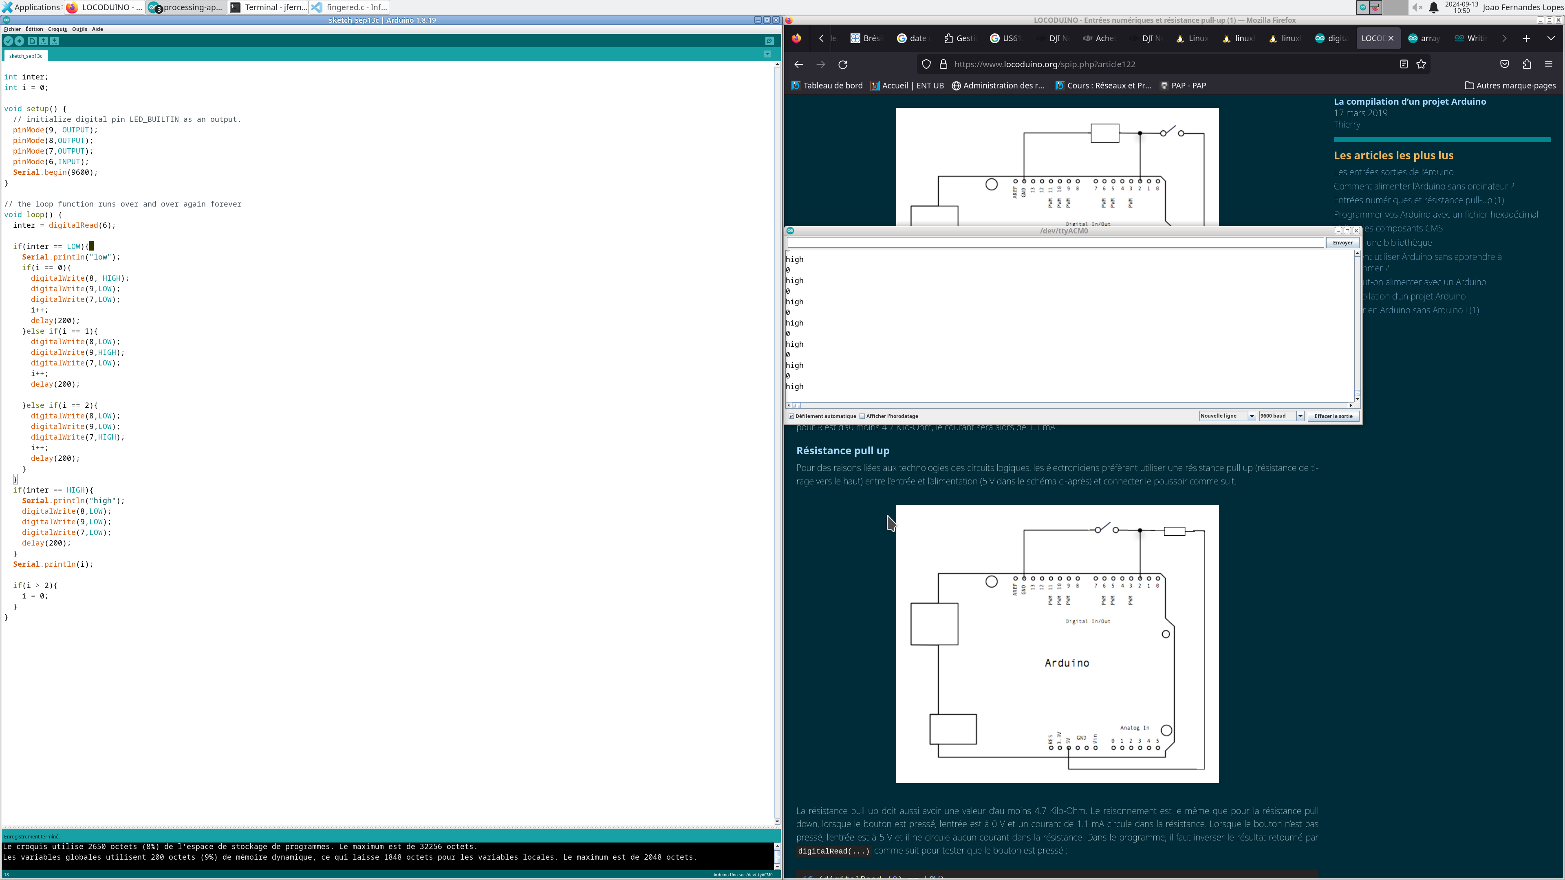This screenshot has width=1565, height=880.
Task: Click the serial monitor send input field
Action: pyautogui.click(x=1055, y=243)
